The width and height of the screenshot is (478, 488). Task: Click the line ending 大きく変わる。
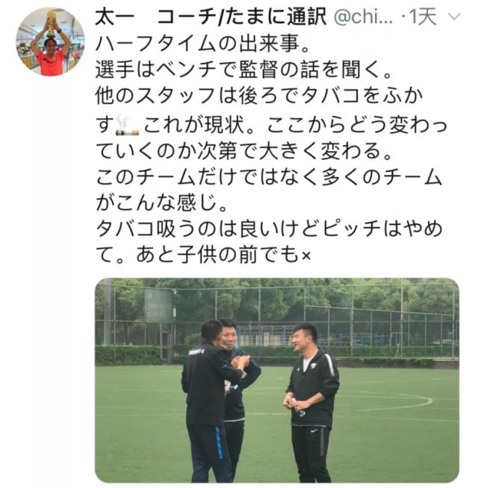coord(243,151)
